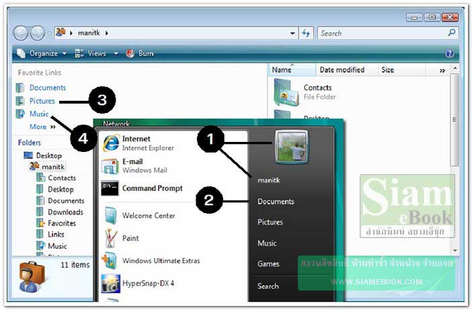
Task: Click the Windows Ultimate Extras entry text
Action: (161, 261)
